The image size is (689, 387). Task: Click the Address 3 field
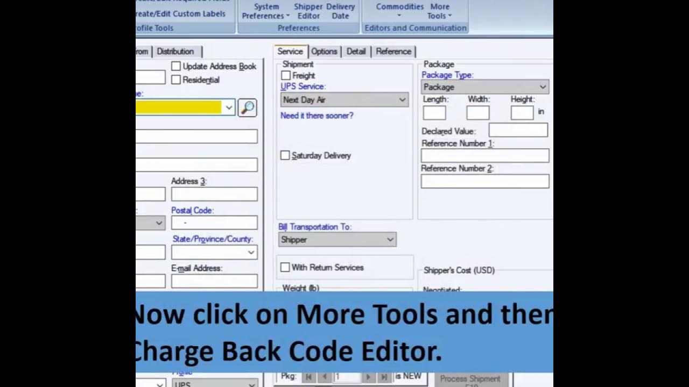pos(214,193)
